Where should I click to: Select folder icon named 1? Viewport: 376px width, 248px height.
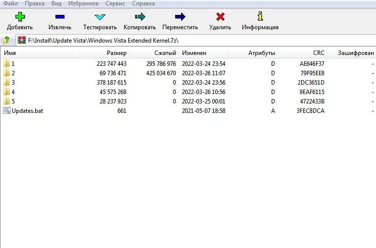[6, 63]
